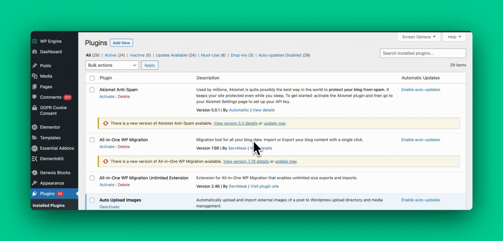Screen dimensions: 503x241
Task: Filter by Auto-updates Disabled (29)
Action: click(x=284, y=55)
